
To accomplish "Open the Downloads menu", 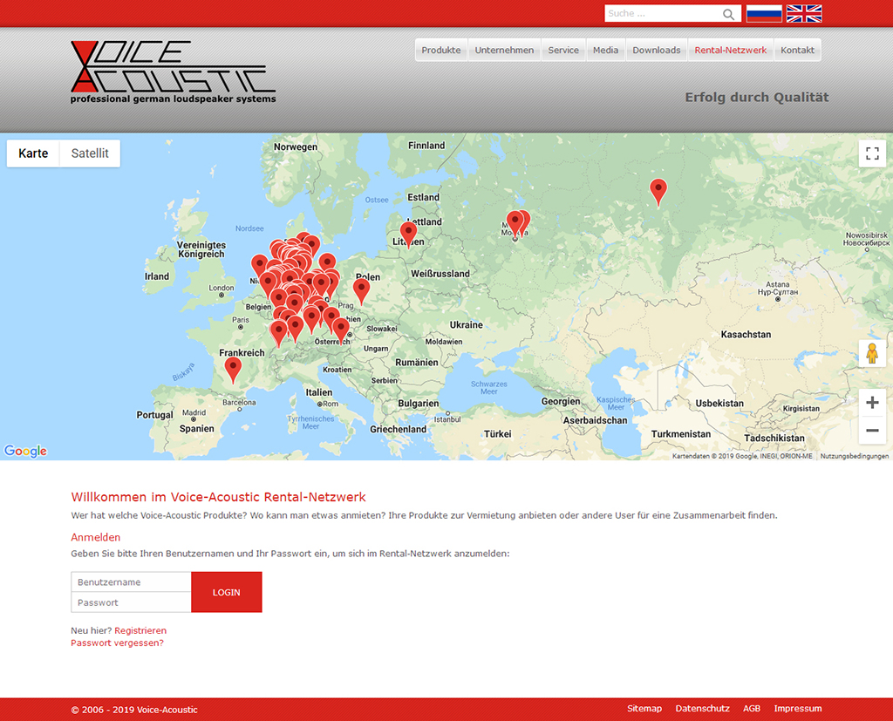I will coord(656,51).
